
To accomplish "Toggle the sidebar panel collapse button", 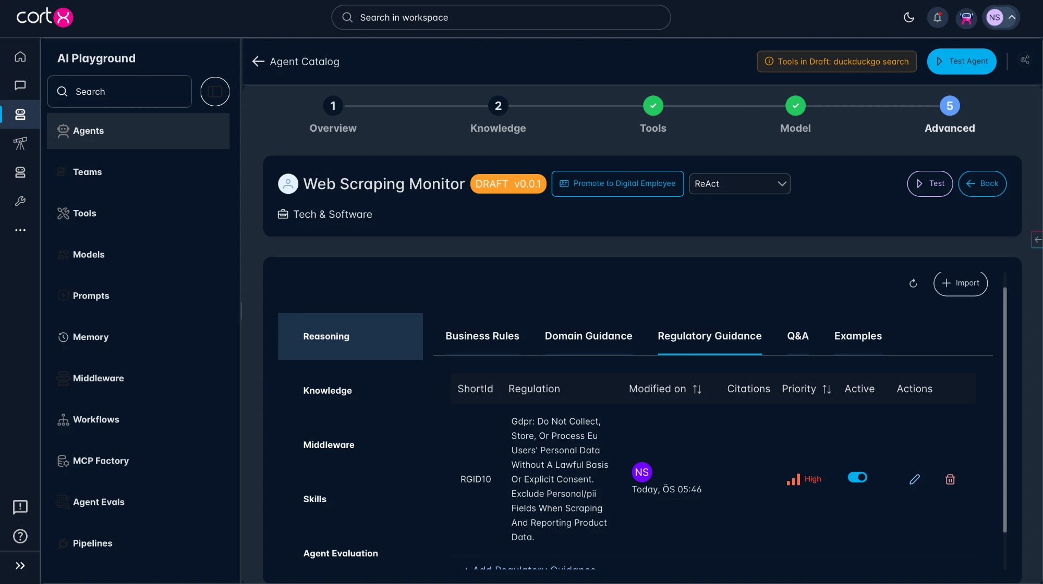I will [x=215, y=92].
